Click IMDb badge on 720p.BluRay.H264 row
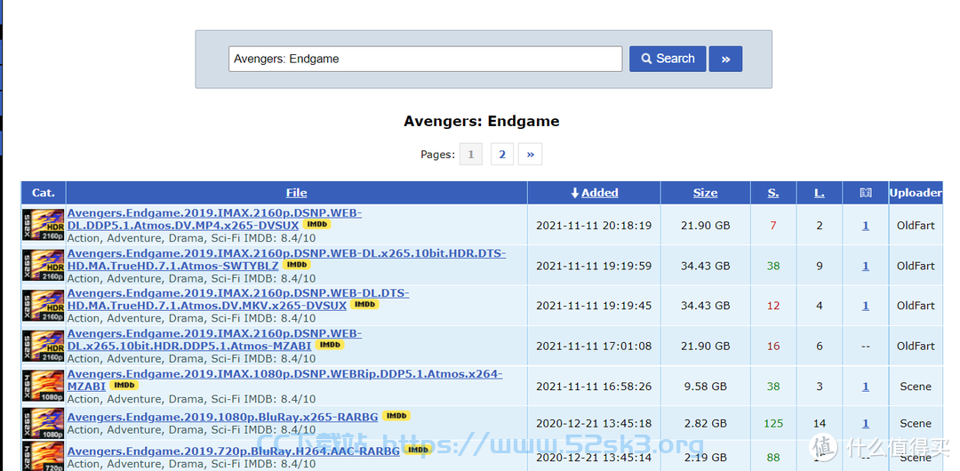Screen dimensions: 960x471 418,451
